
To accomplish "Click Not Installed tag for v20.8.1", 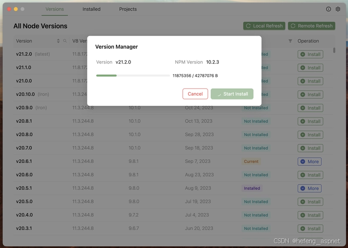I will 256,121.
